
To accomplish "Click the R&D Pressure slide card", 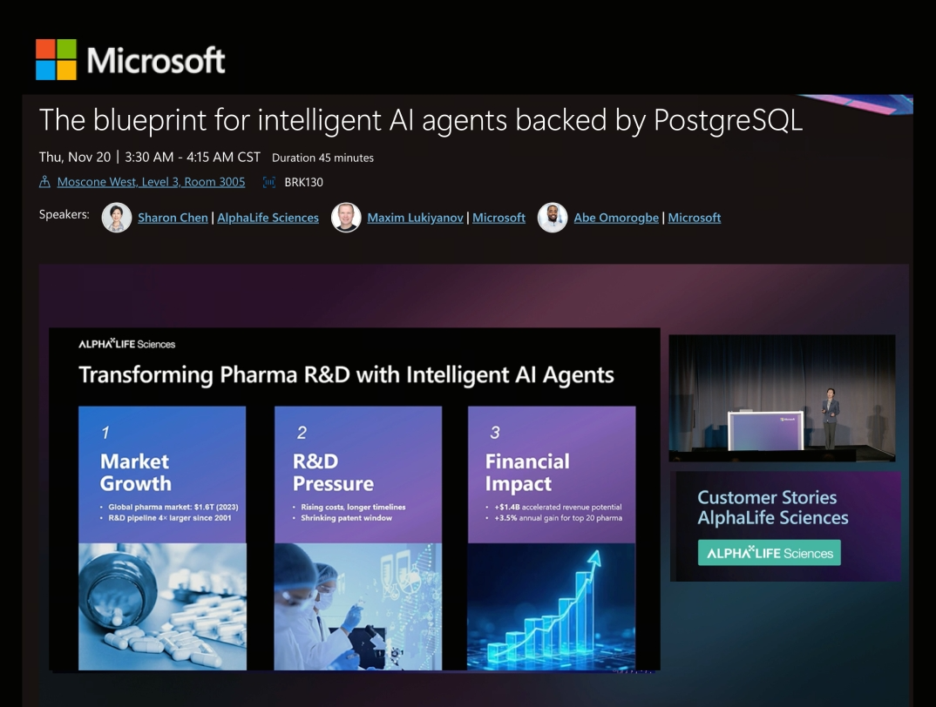I will pyautogui.click(x=357, y=537).
